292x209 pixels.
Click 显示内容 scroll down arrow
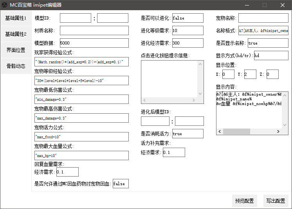pos(285,125)
